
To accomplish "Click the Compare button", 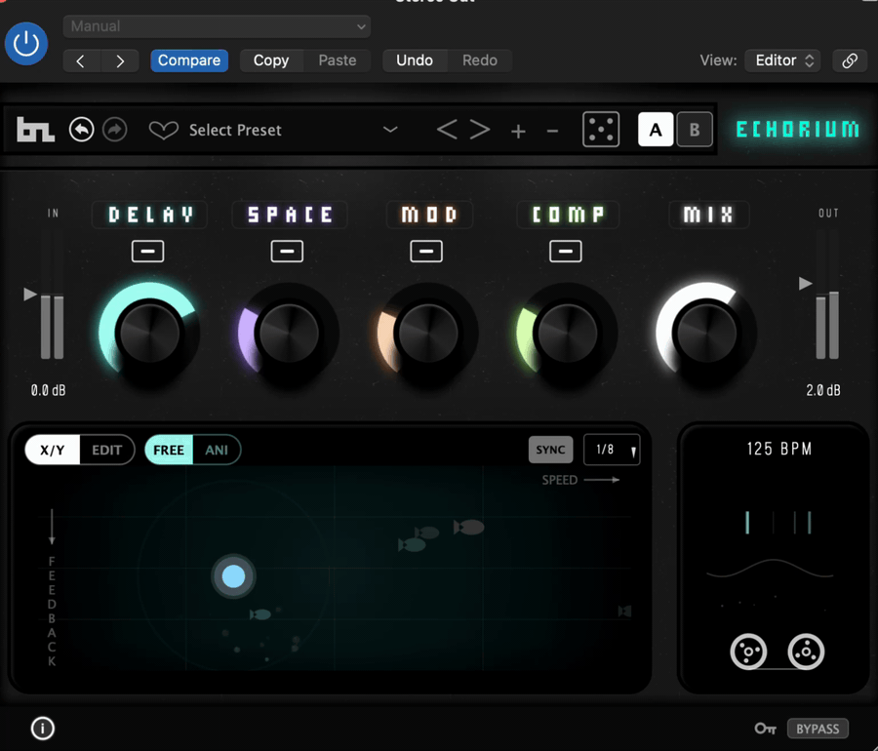I will pos(189,60).
